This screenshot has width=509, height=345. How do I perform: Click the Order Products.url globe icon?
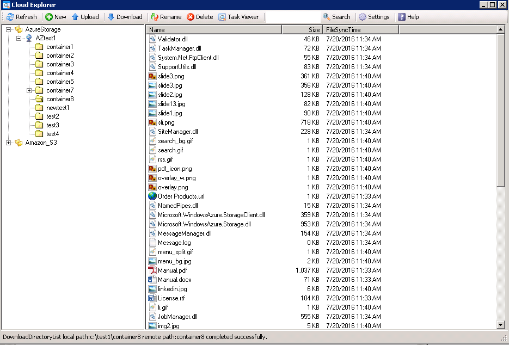(152, 196)
